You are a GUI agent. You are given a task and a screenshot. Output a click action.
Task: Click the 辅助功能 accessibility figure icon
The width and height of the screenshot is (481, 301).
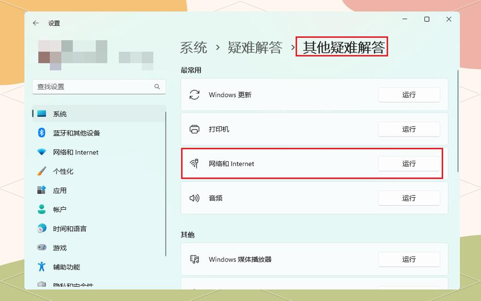pyautogui.click(x=42, y=267)
